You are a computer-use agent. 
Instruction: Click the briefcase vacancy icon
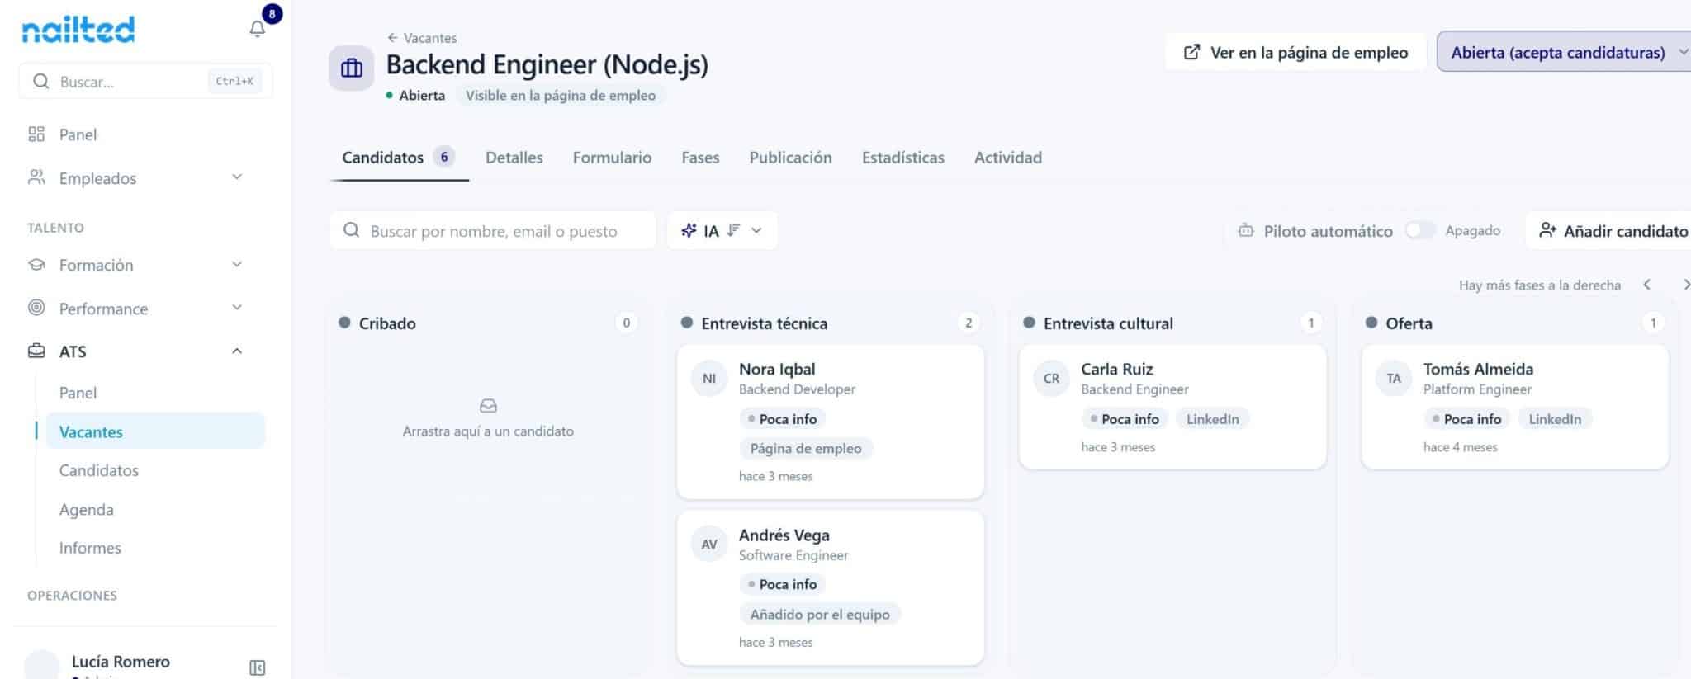coord(352,68)
